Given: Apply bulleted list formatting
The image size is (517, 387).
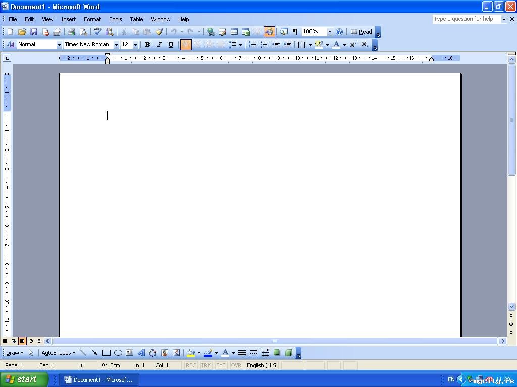Looking at the screenshot, I should click(x=264, y=45).
